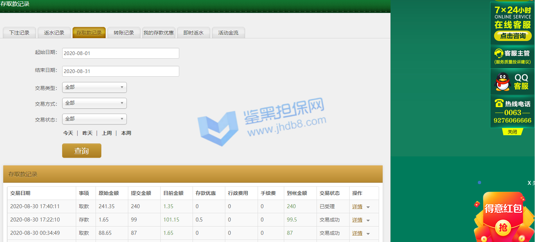Click the 查询 search button
Image resolution: width=535 pixels, height=242 pixels.
82,151
